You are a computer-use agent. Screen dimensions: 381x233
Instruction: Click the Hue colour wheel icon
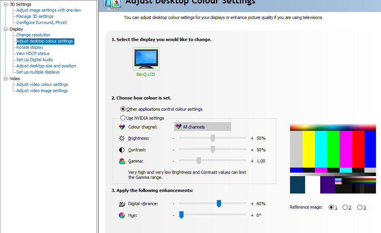(122, 215)
